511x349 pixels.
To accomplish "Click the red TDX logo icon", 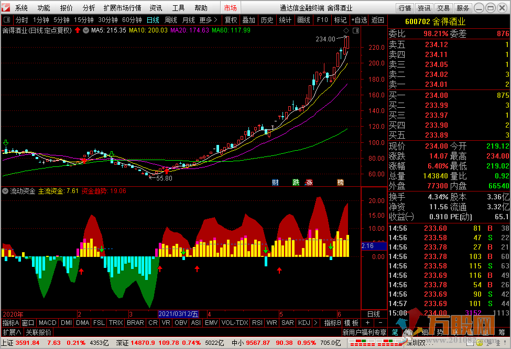I will click(6, 7).
